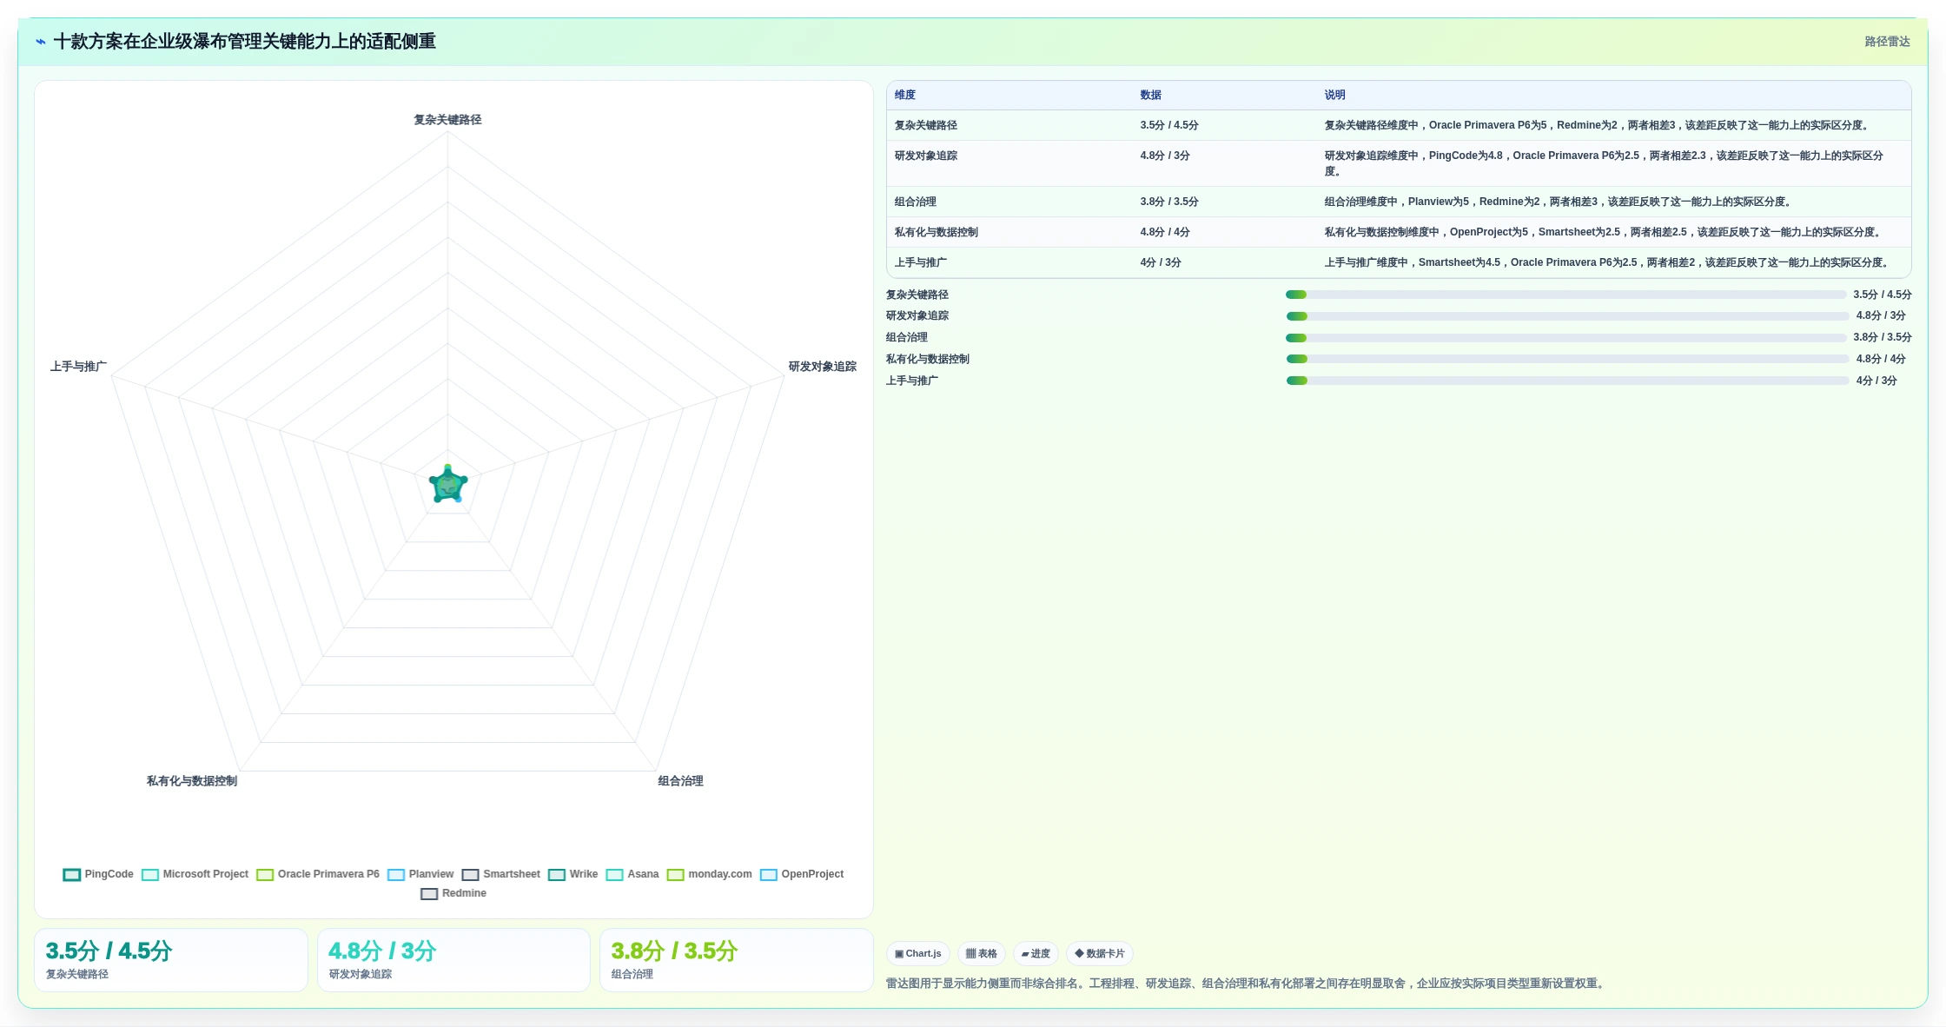Click the 进度 tag

pyautogui.click(x=1036, y=953)
